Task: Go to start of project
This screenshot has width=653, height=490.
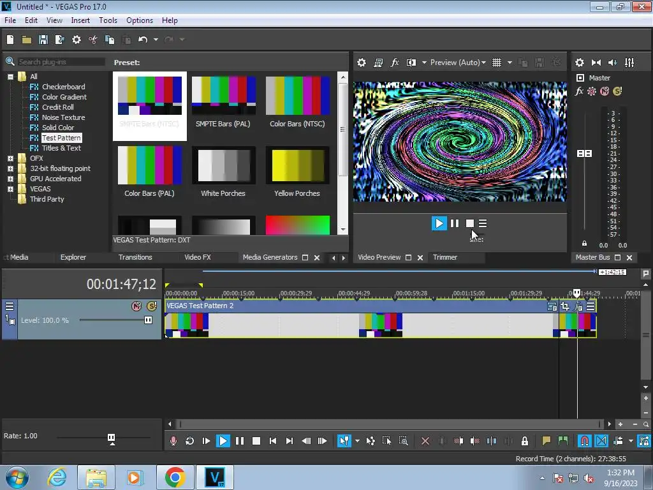Action: (273, 441)
